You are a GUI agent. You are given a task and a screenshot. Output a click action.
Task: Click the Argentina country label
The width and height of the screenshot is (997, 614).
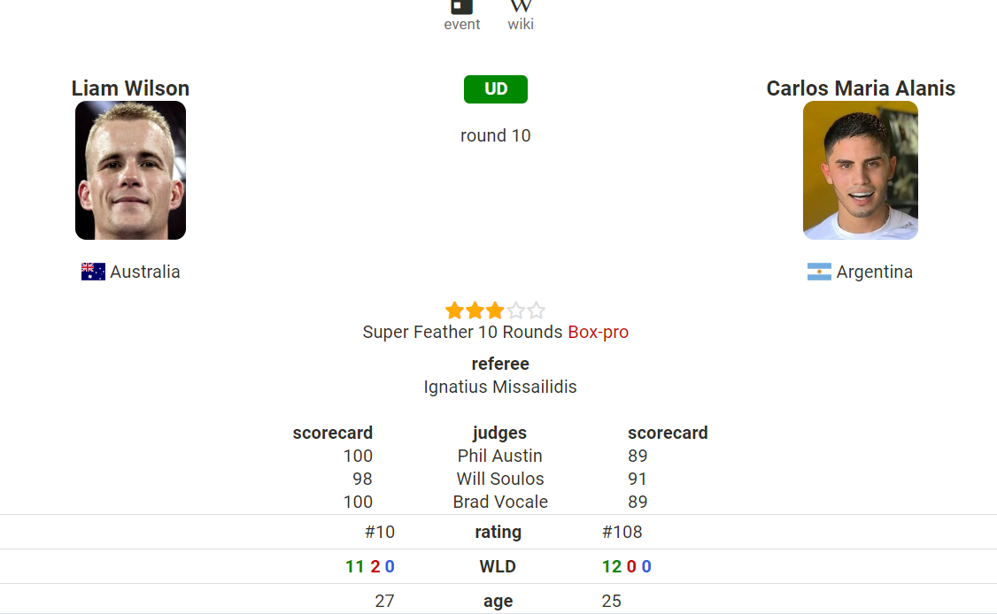point(874,272)
